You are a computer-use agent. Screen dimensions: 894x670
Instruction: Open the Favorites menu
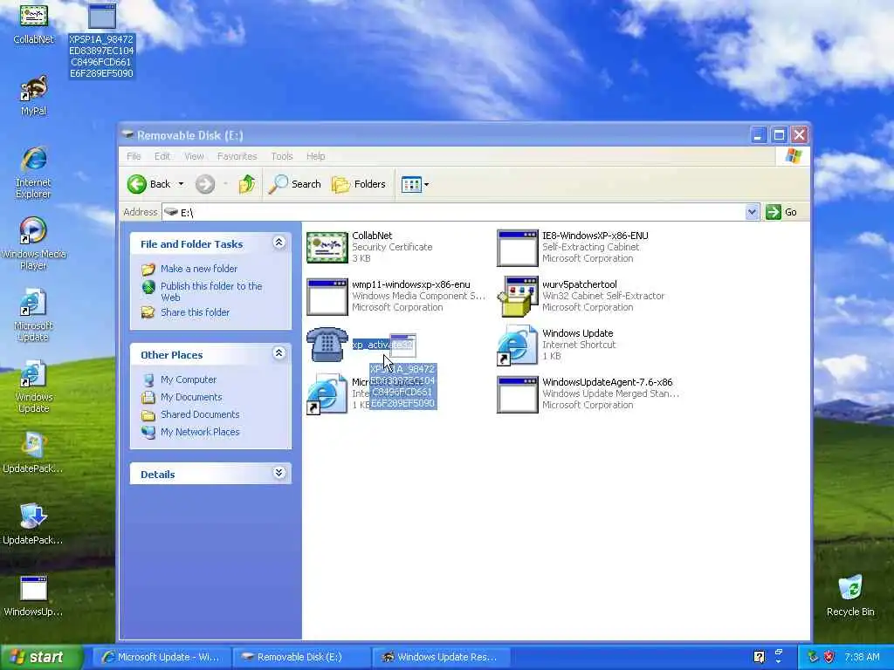(237, 156)
